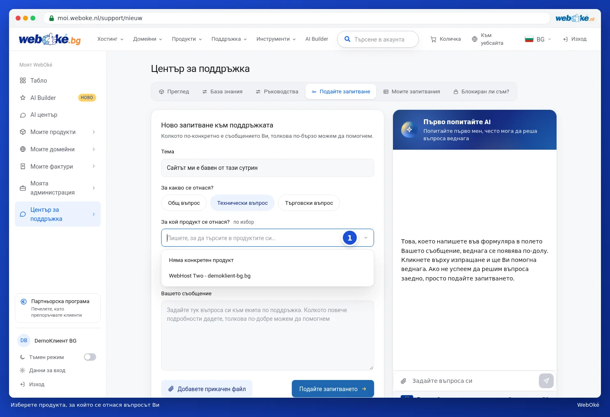Open the shopping cart icon (Количка)
This screenshot has height=417, width=610.
433,39
